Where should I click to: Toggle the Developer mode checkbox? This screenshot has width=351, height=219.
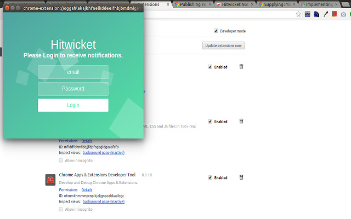tap(216, 31)
